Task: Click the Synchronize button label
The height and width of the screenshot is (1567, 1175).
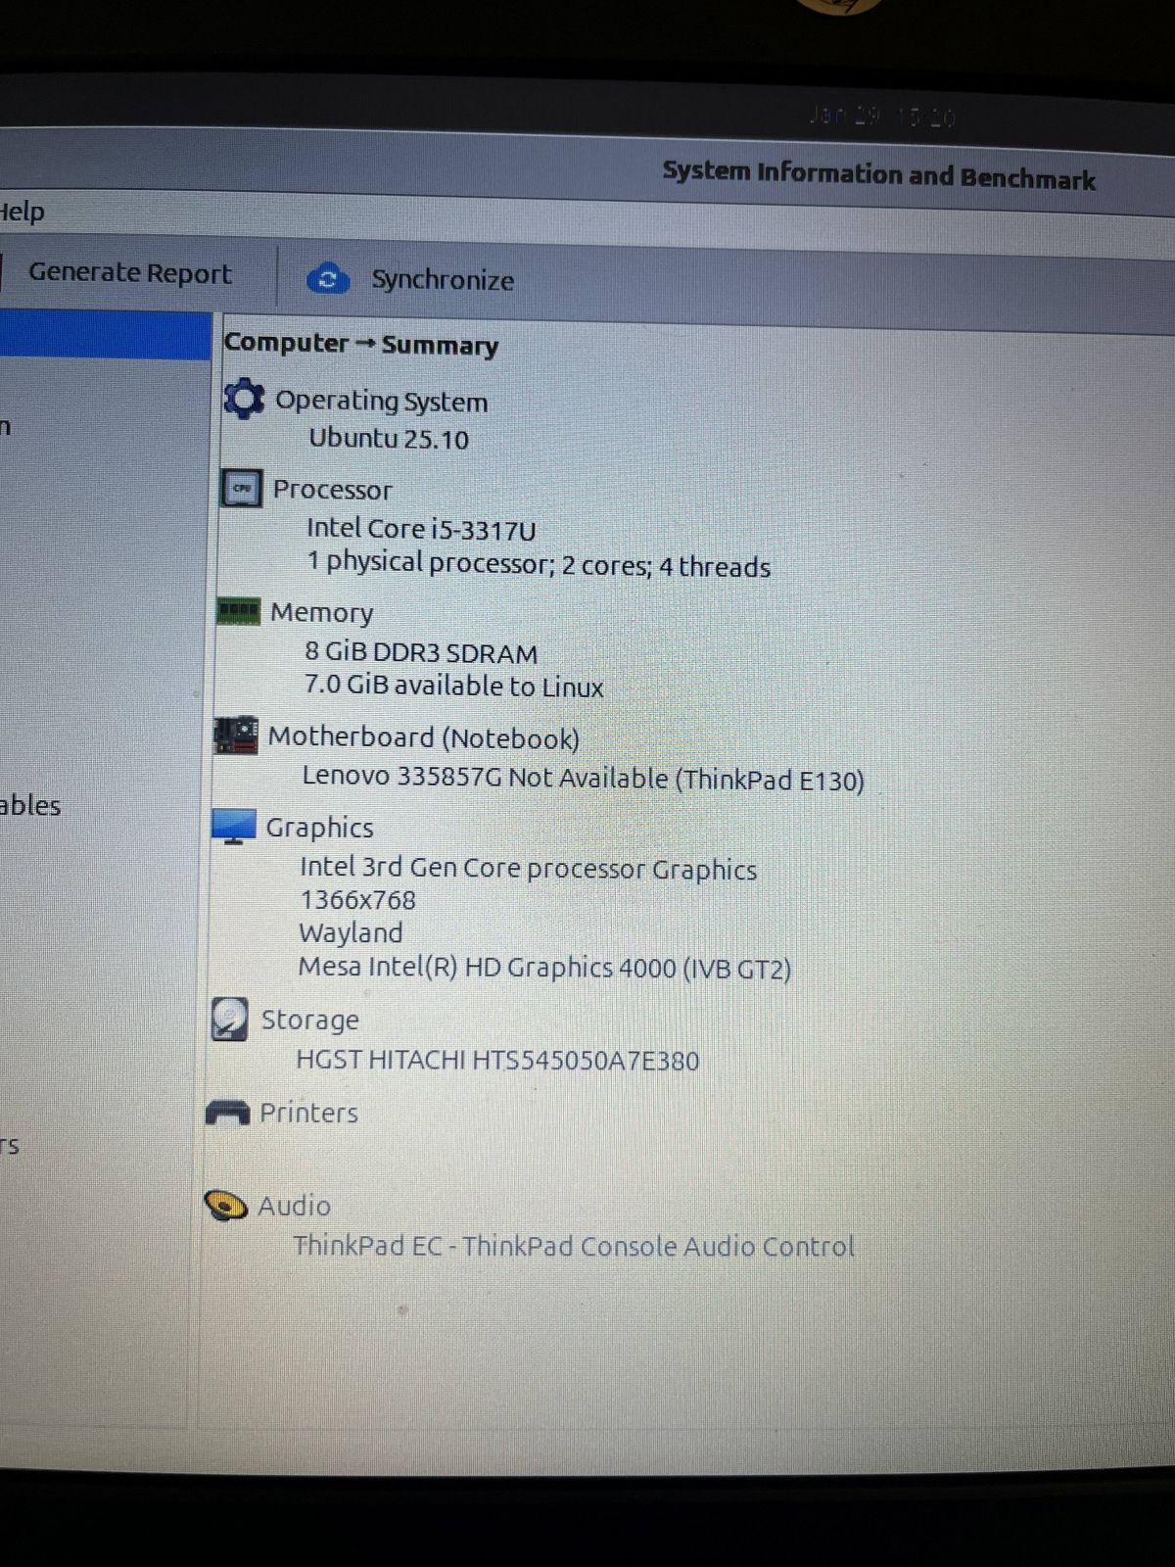Action: click(x=442, y=280)
